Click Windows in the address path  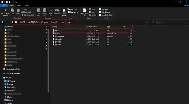pyautogui.click(x=44, y=22)
